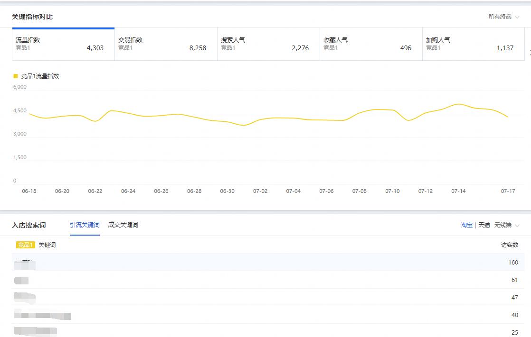Filter keywords by 淘宝

coord(466,225)
